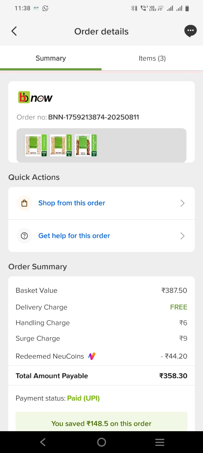Image resolution: width=203 pixels, height=453 pixels.
Task: Expand chevron beside Get help for this order
Action: pos(182,236)
